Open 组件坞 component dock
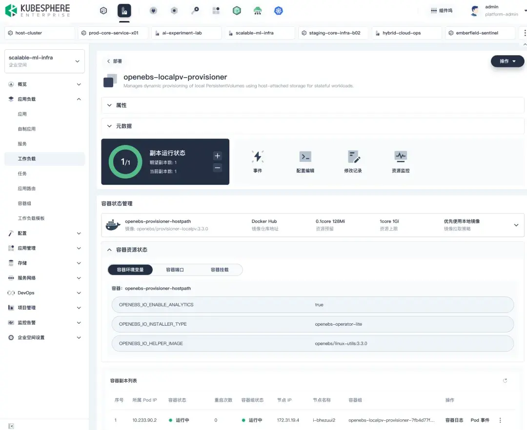Viewport: 527px width, 430px height. (442, 11)
